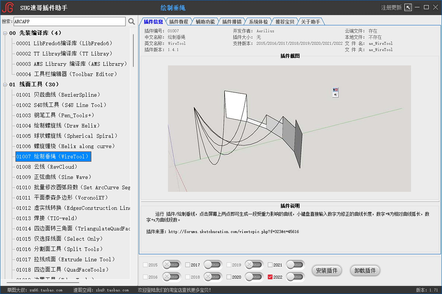Click the plugin tree vertical scrollbar
Screen dimensions: 442x294
[x=133, y=51]
